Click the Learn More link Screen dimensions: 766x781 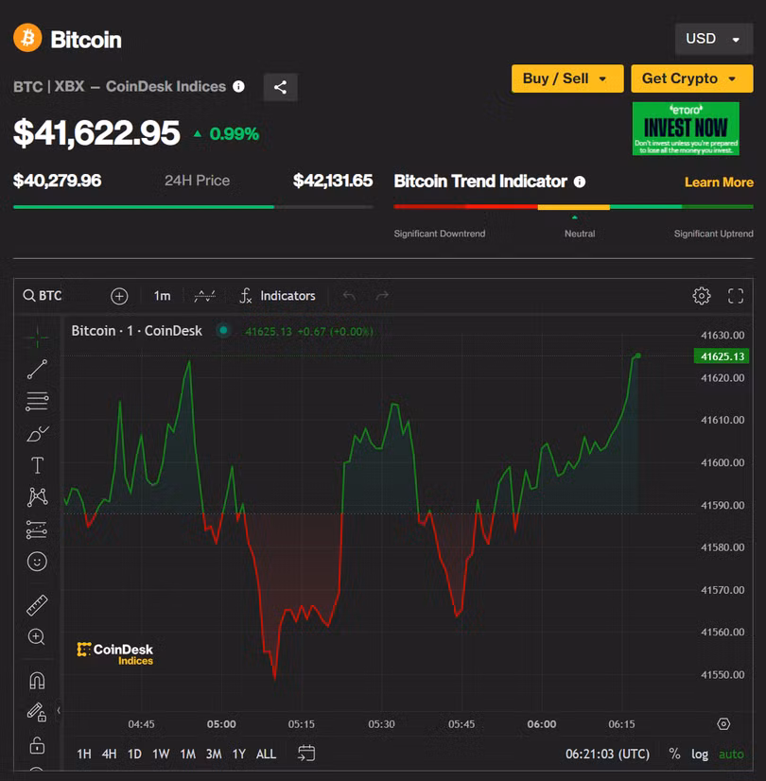(719, 182)
